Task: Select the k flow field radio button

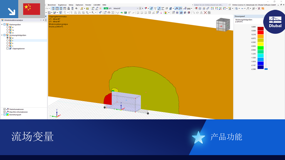Action: pyautogui.click(x=8, y=43)
